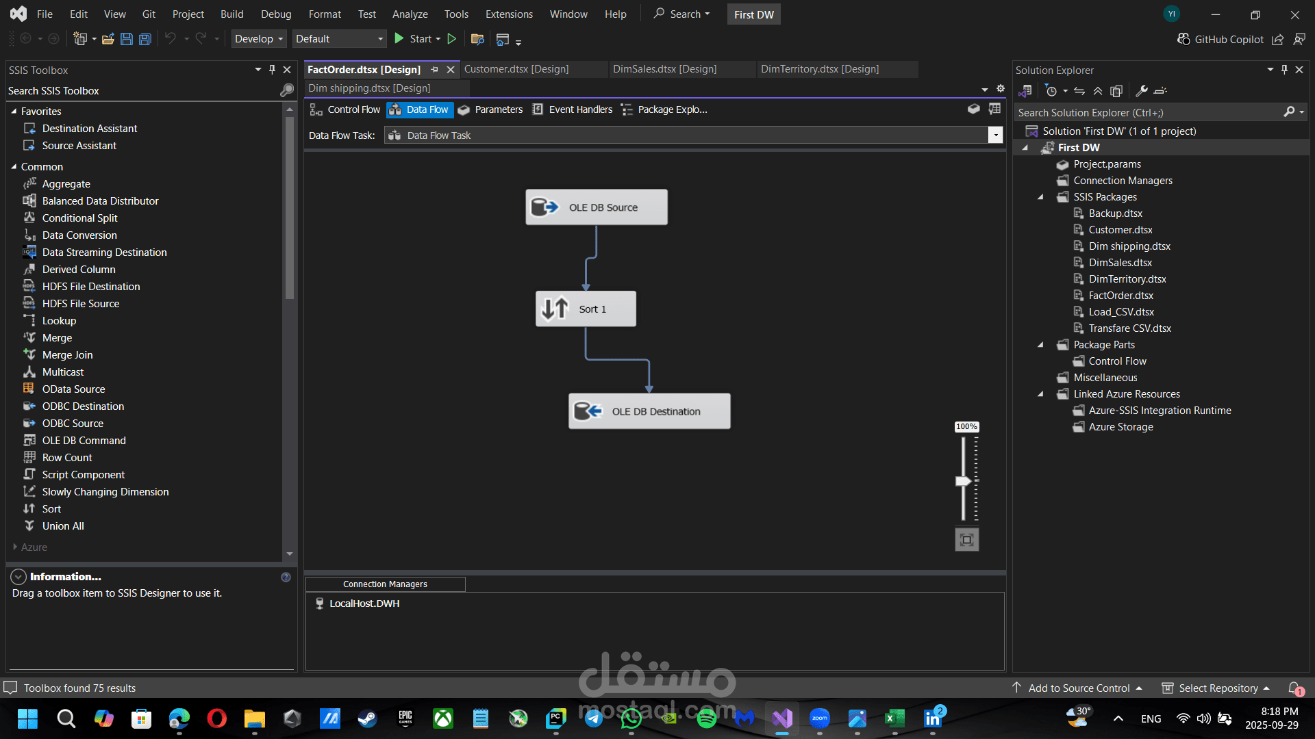Image resolution: width=1315 pixels, height=739 pixels.
Task: Toggle pin on FactOrder.dtsx tab
Action: coord(434,70)
